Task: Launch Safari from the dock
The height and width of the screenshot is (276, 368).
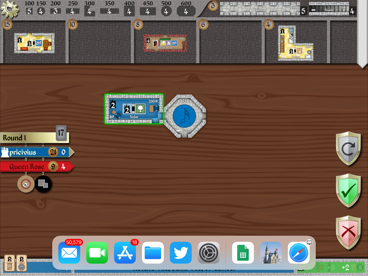Action: 299,253
